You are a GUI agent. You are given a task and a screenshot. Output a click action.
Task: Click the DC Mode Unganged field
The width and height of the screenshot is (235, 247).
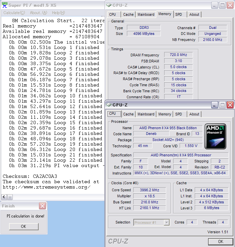tap(213, 34)
